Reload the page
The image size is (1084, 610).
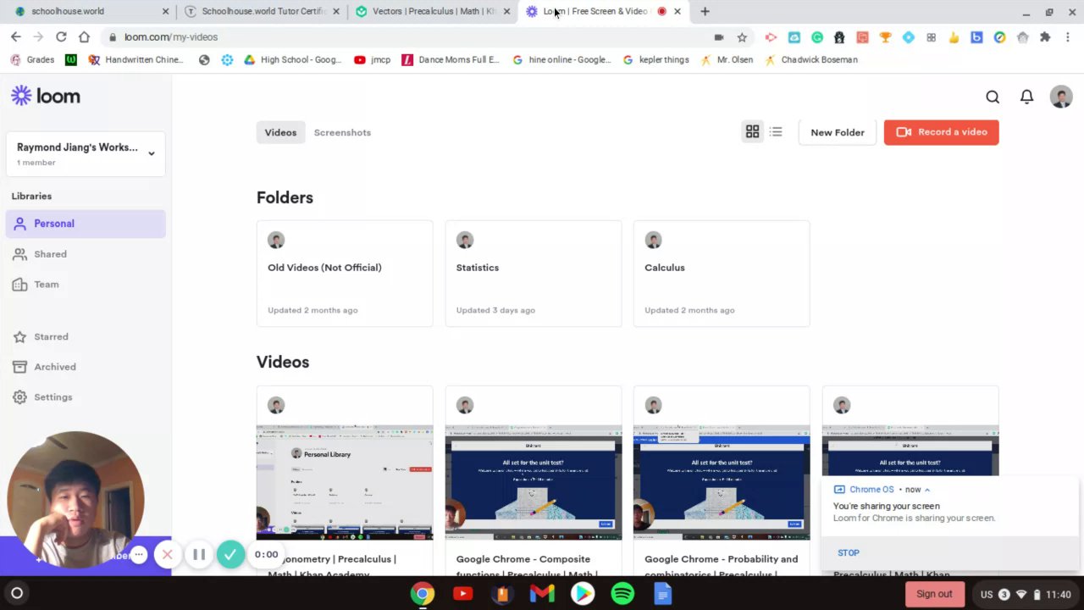tap(61, 36)
